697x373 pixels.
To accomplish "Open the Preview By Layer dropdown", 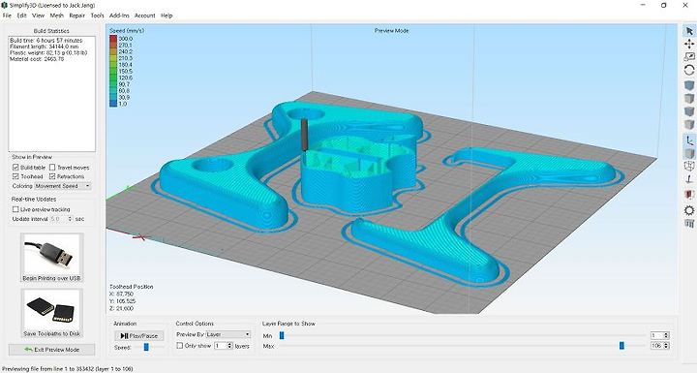I will point(228,334).
